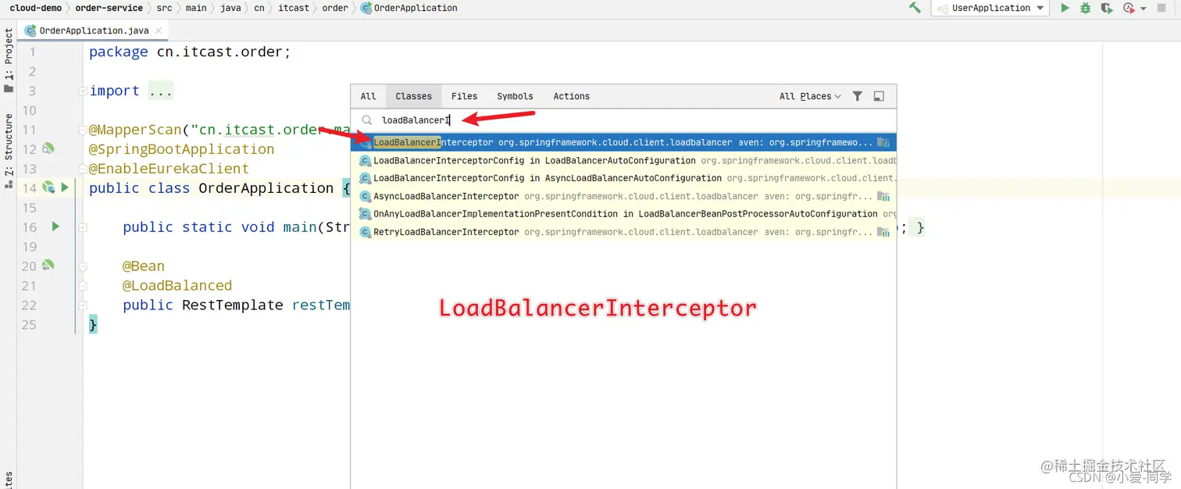The image size is (1181, 489).
Task: Click the folded import ellipsis placeholder
Action: click(160, 91)
